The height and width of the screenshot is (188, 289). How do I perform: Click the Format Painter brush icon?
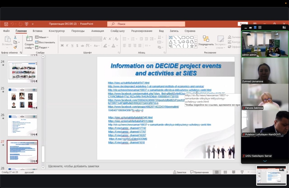15,47
